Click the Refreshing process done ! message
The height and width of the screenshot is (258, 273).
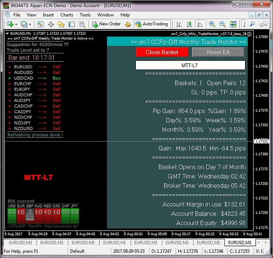[x=35, y=135]
